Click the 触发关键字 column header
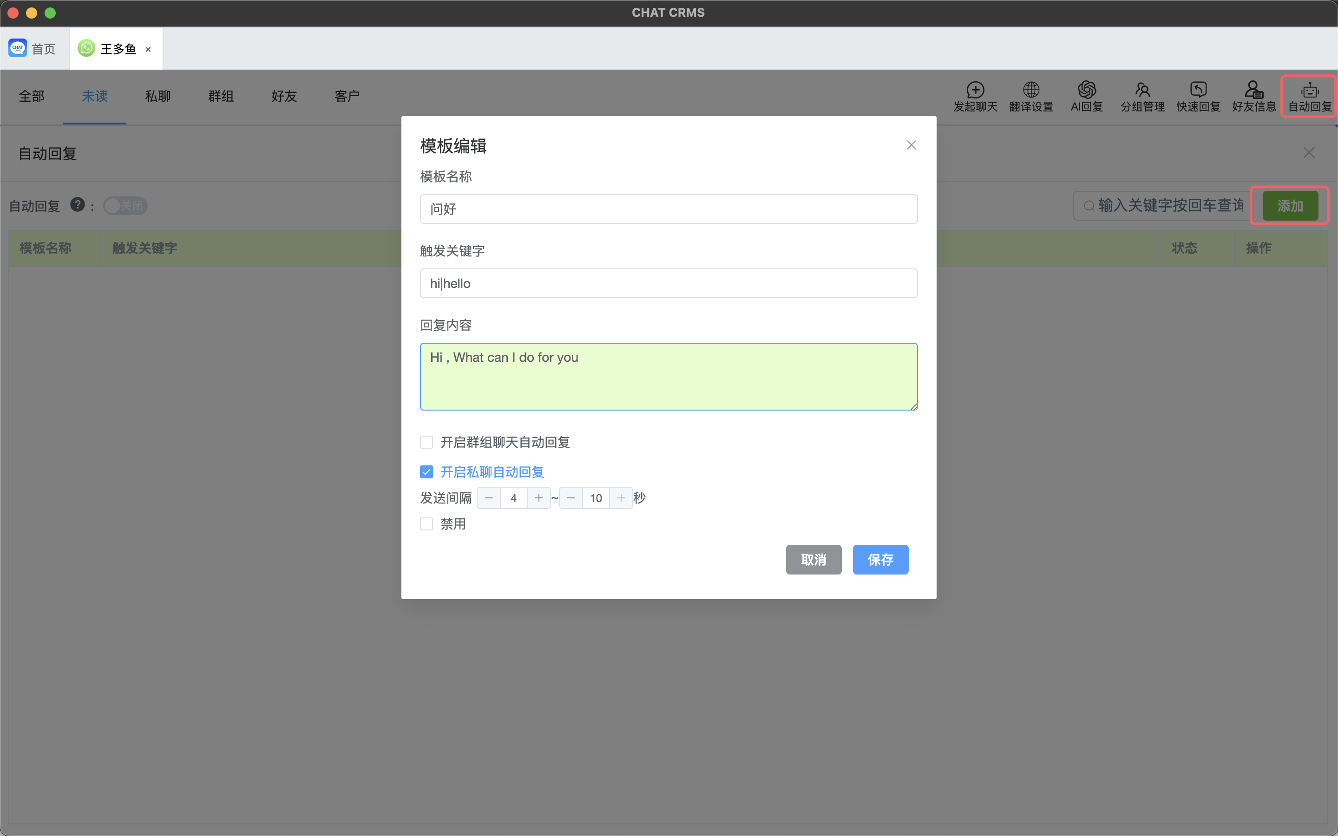Viewport: 1338px width, 836px height. point(145,248)
